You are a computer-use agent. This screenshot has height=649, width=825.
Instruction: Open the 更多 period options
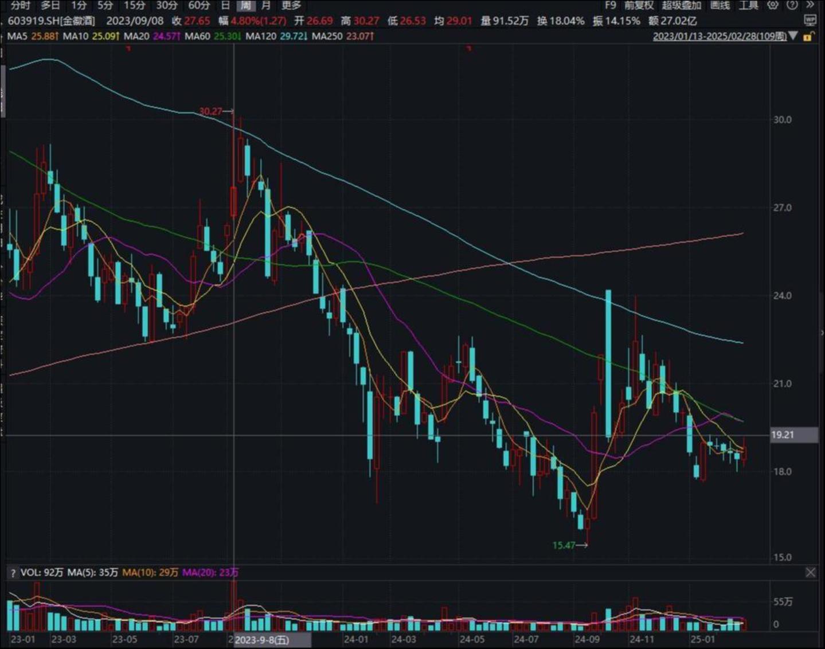pyautogui.click(x=291, y=5)
